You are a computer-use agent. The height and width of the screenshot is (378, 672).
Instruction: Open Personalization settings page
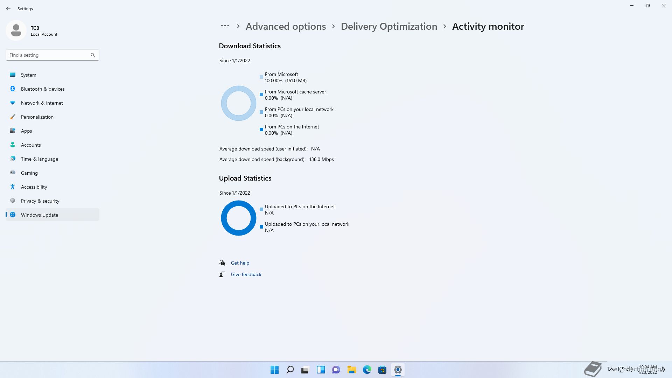tap(37, 117)
